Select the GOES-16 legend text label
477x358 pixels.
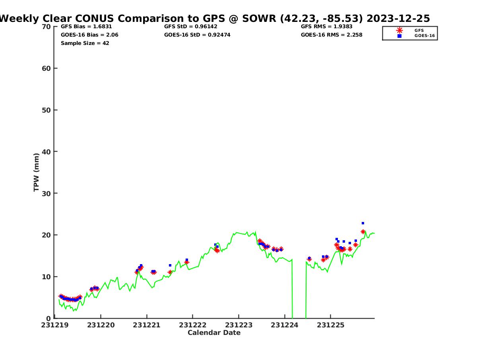[425, 36]
